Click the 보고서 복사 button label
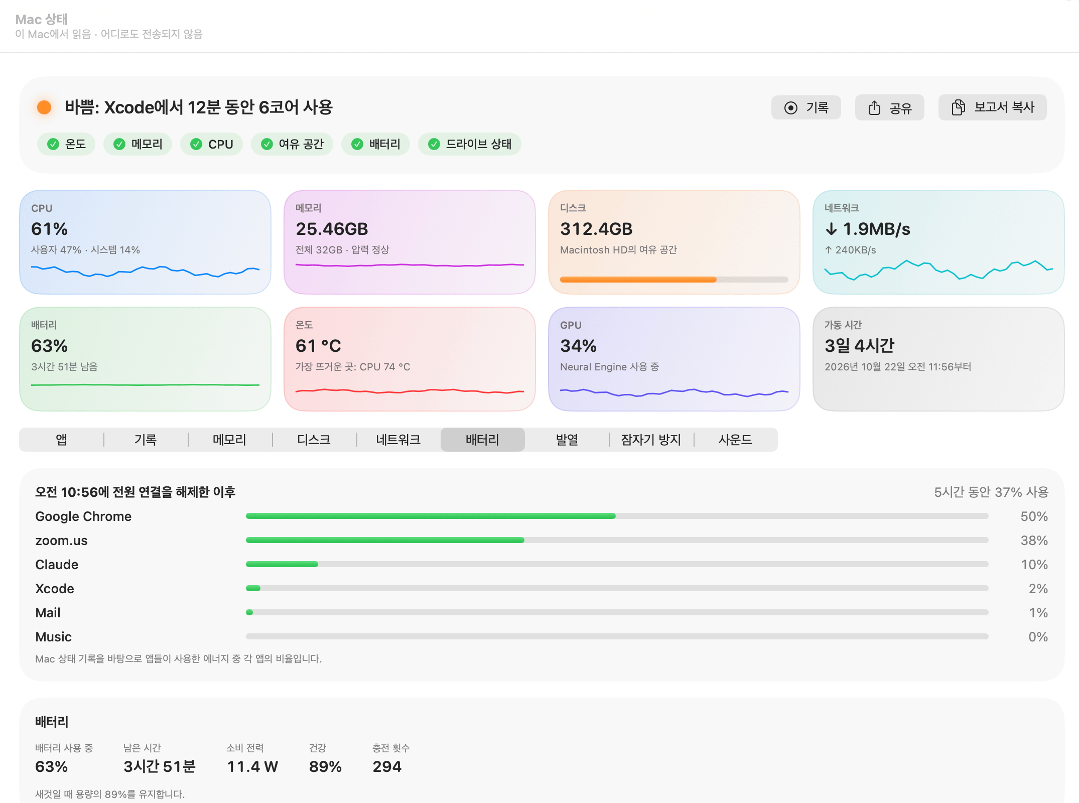Image resolution: width=1079 pixels, height=803 pixels. pos(1004,107)
